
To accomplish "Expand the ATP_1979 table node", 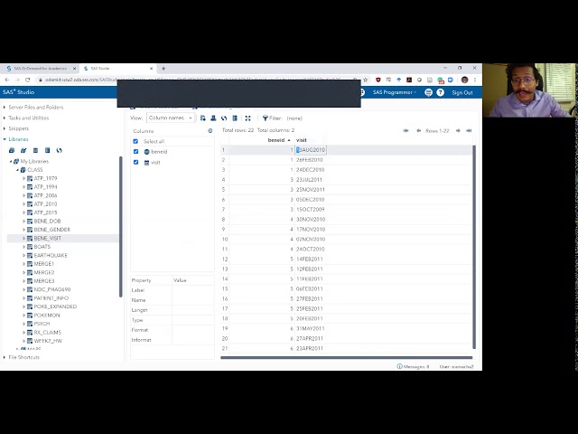I will point(24,178).
